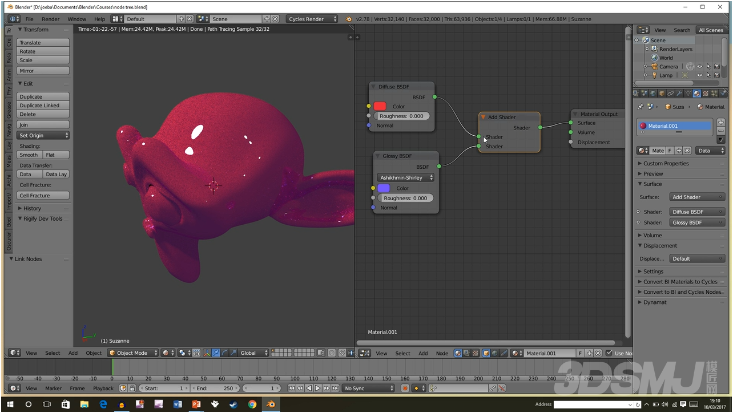Switch outliner to All Scenes tab
The height and width of the screenshot is (413, 733).
click(711, 30)
